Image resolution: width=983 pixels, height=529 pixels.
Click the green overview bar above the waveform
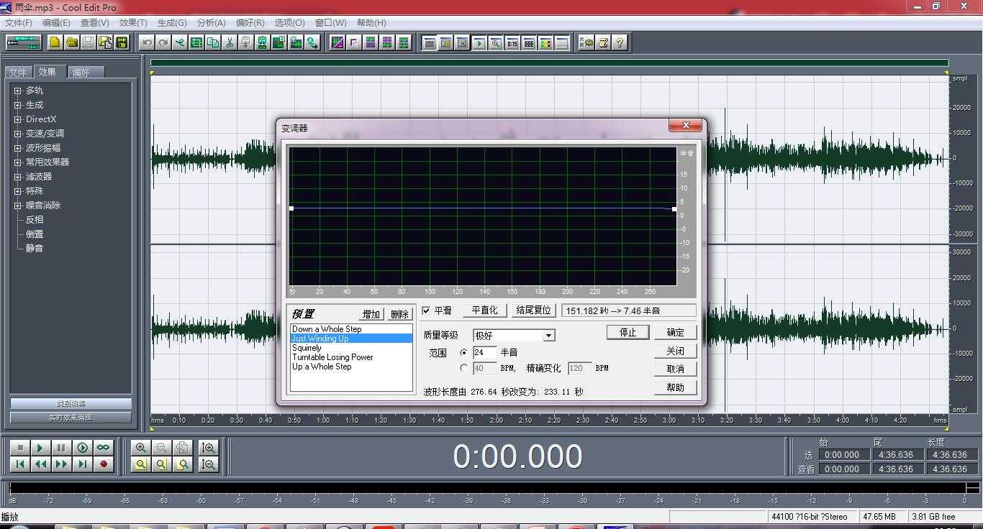tap(549, 63)
